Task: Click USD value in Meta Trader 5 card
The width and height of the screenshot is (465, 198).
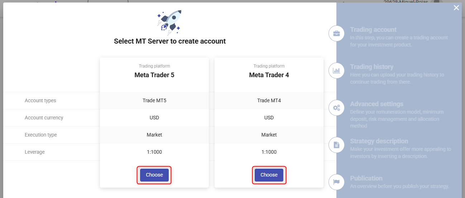Action: tap(154, 118)
